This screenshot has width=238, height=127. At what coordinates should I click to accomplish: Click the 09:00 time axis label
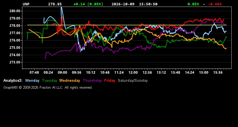coord(62,72)
